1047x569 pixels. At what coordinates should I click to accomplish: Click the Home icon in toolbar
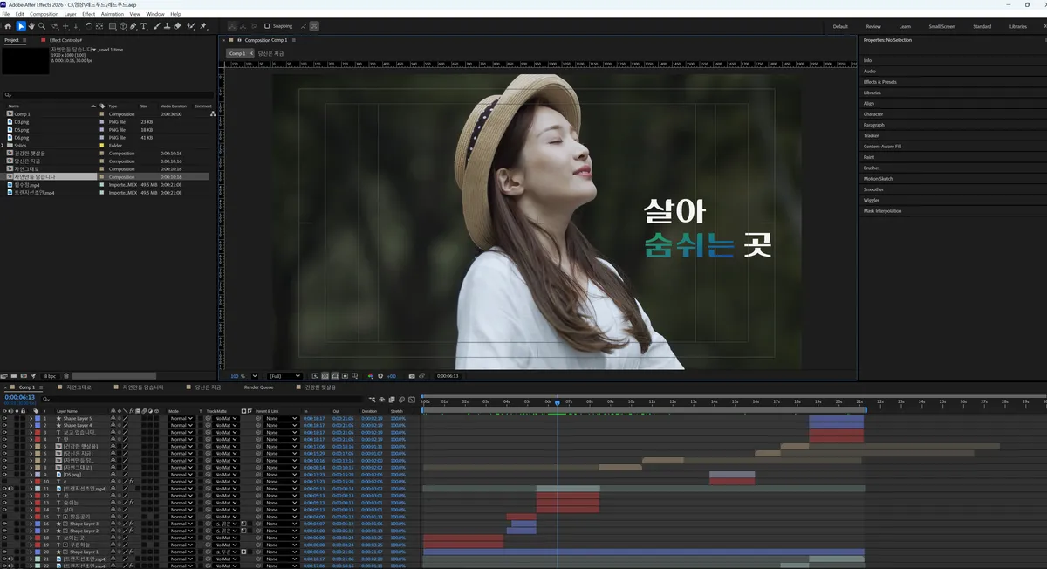point(8,26)
